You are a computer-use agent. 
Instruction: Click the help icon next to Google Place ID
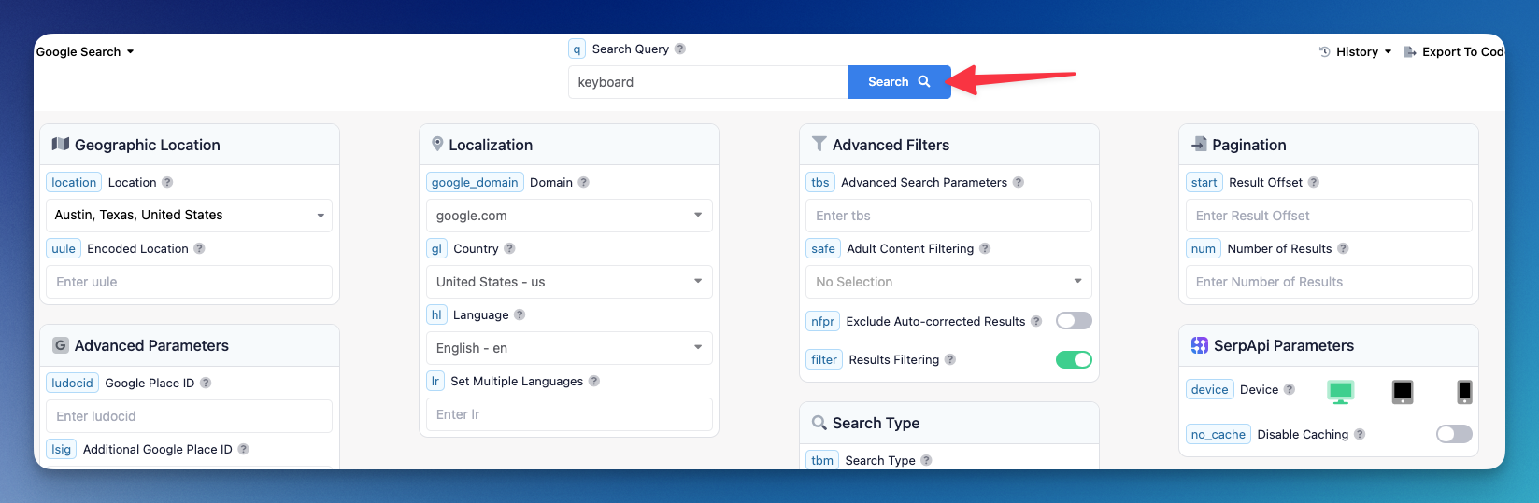pyautogui.click(x=206, y=383)
